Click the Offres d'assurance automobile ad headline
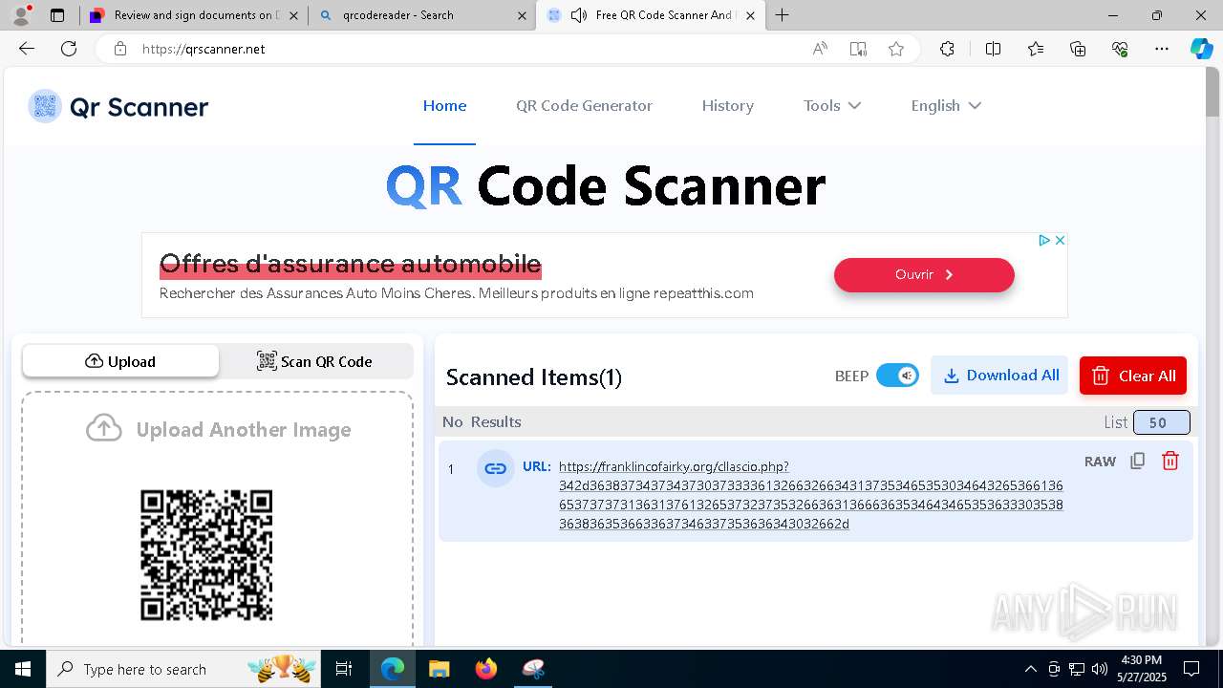 coord(350,264)
